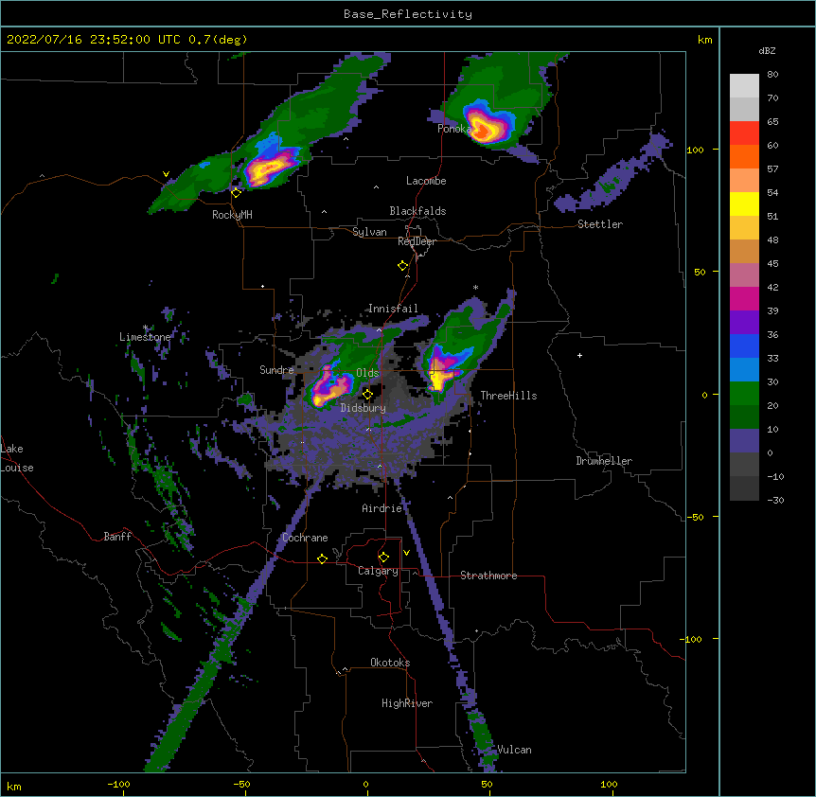Click the ThreeHills label
Screen dimensions: 816x797
point(508,396)
